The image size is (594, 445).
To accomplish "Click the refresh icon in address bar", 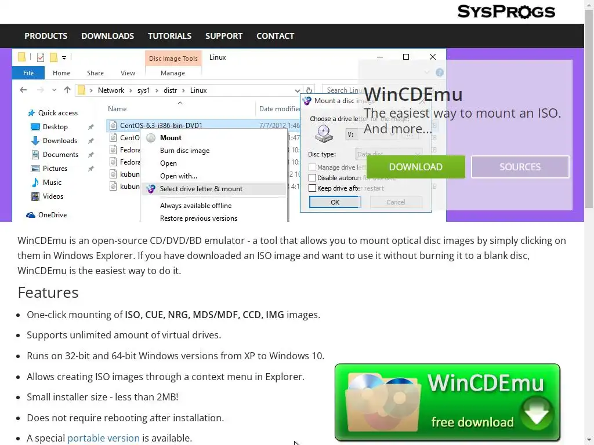I will 309,90.
